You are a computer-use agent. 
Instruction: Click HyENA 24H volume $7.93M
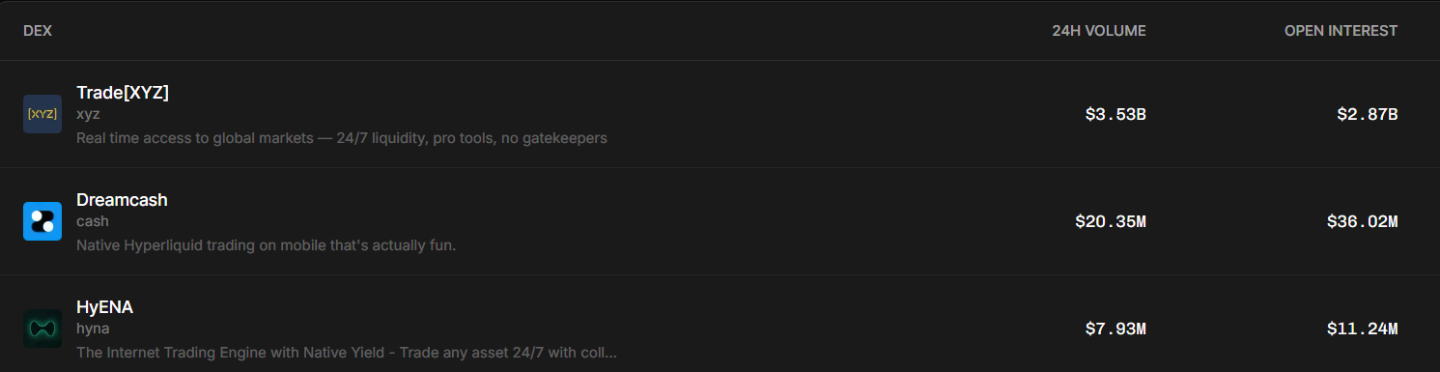[x=1115, y=329]
